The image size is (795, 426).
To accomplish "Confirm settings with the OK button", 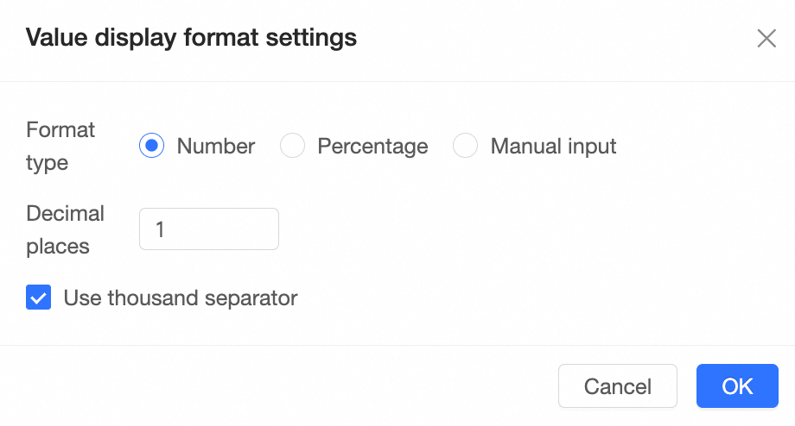I will click(x=737, y=385).
